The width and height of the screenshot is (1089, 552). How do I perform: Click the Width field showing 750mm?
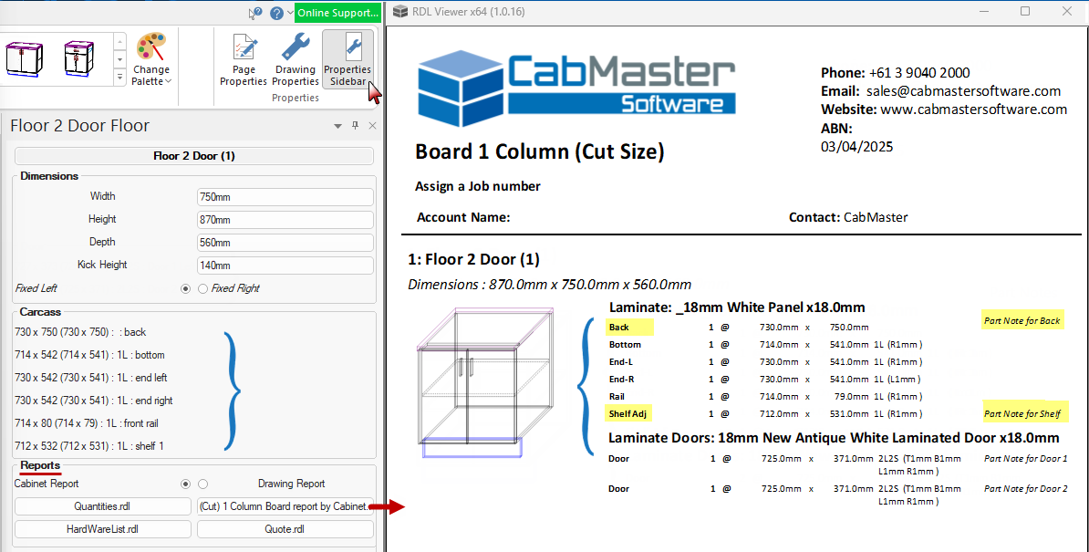pyautogui.click(x=285, y=196)
